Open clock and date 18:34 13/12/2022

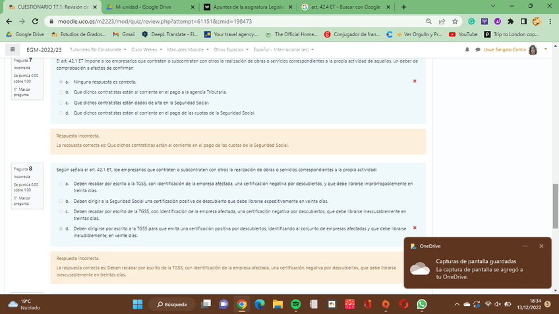(529, 304)
